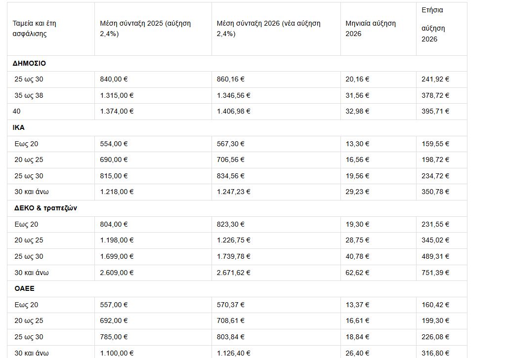Viewport: 505px width, 358px height.
Task: Click the 1.247,23 € cell
Action: (233, 192)
